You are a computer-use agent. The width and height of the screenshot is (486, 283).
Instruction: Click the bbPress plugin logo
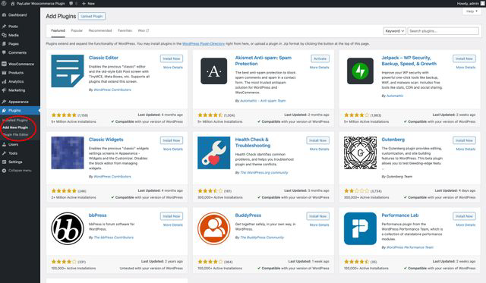pos(68,228)
